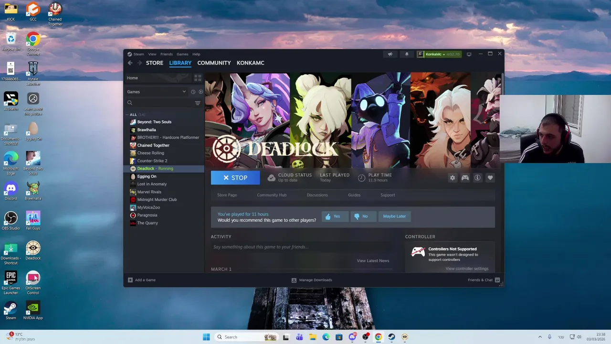This screenshot has width=611, height=344.
Task: Open KonkaMc account dropdown
Action: pos(439,54)
